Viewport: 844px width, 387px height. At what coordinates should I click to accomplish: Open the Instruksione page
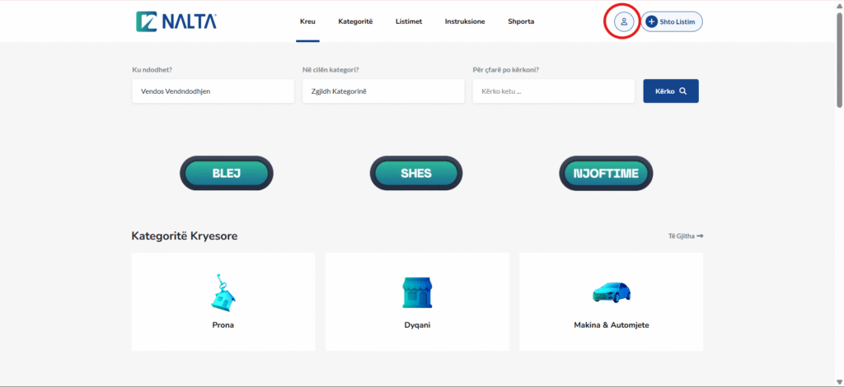(465, 21)
